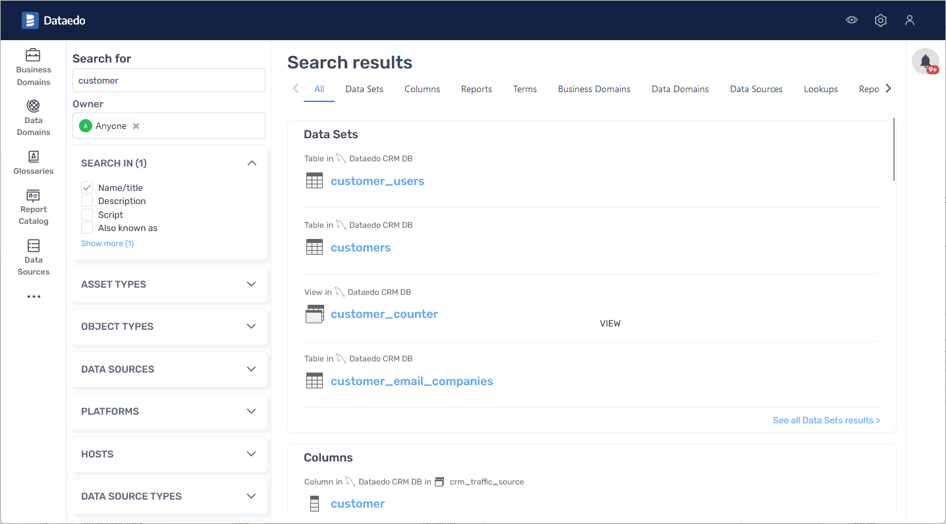Viewport: 946px width, 524px height.
Task: Expand the DATA SOURCE TYPES filter
Action: click(169, 496)
